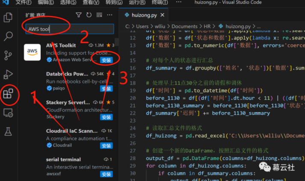Open the serial terminal extension entry
305x181 pixels.
pyautogui.click(x=69, y=166)
